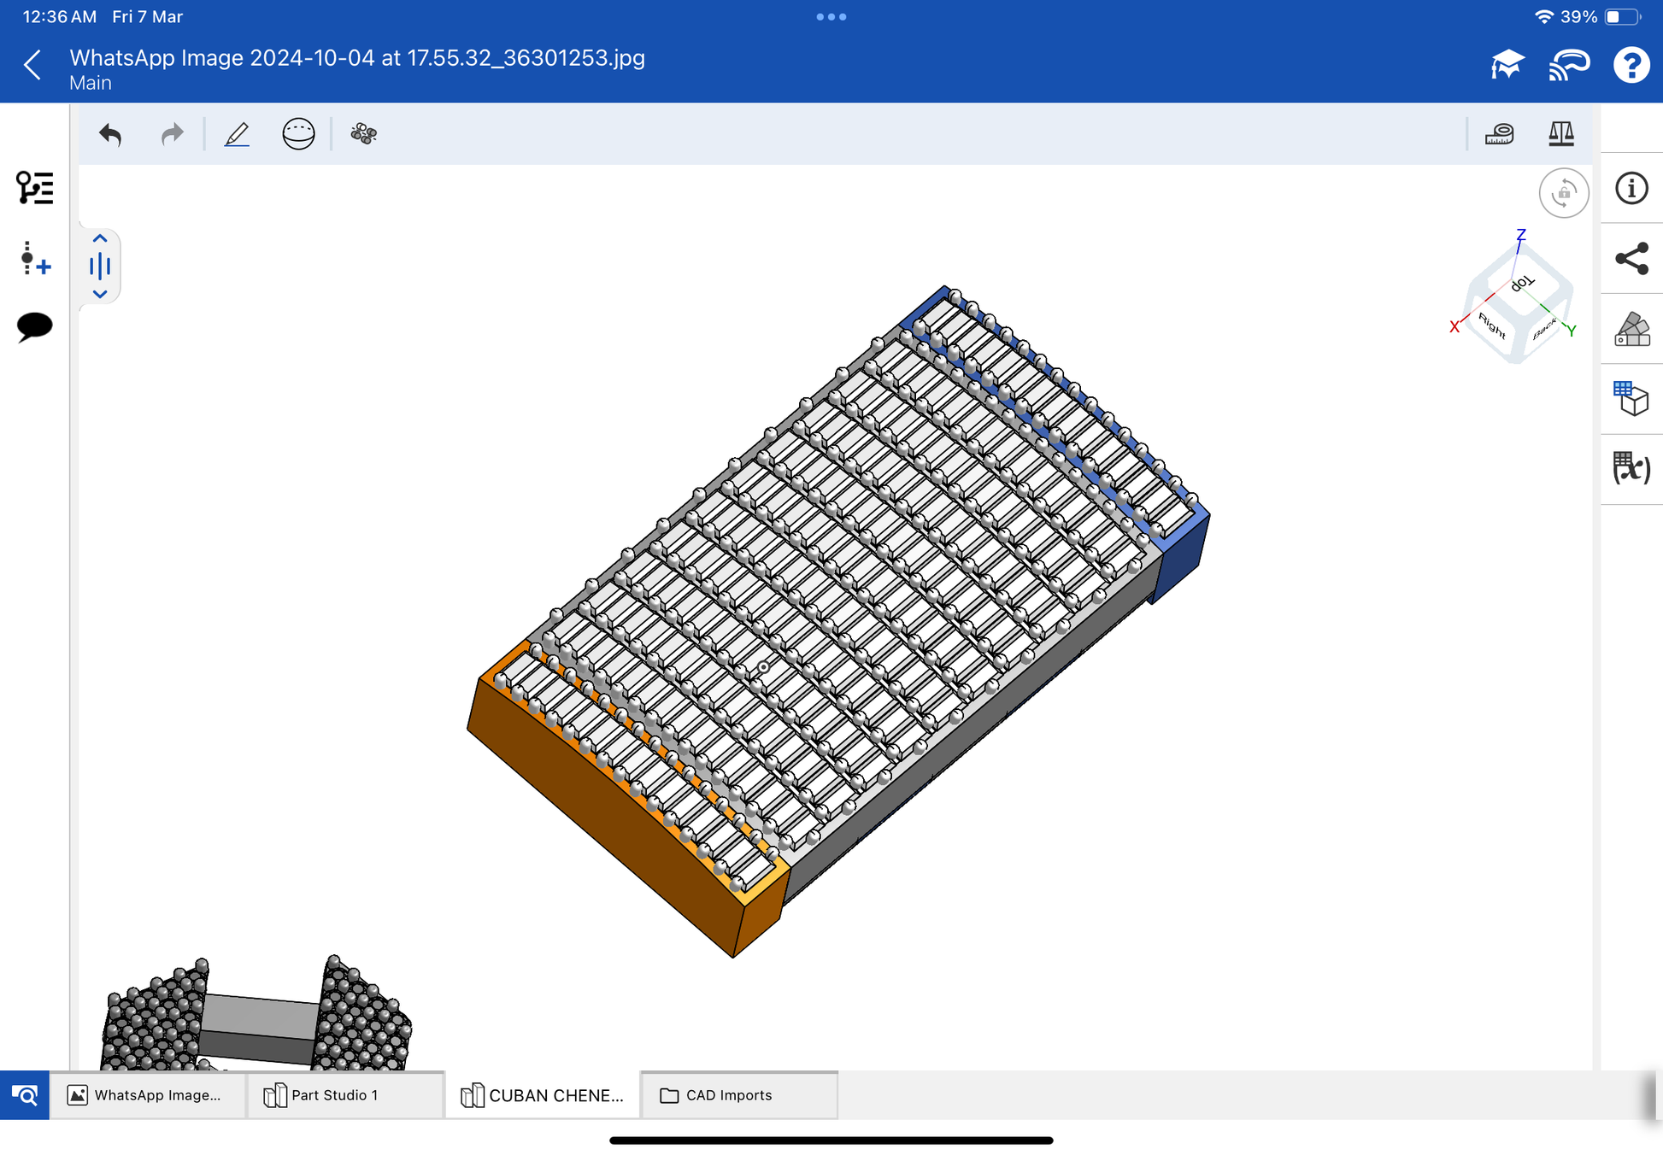Click the redo arrow in toolbar
The width and height of the screenshot is (1663, 1155).
173,134
